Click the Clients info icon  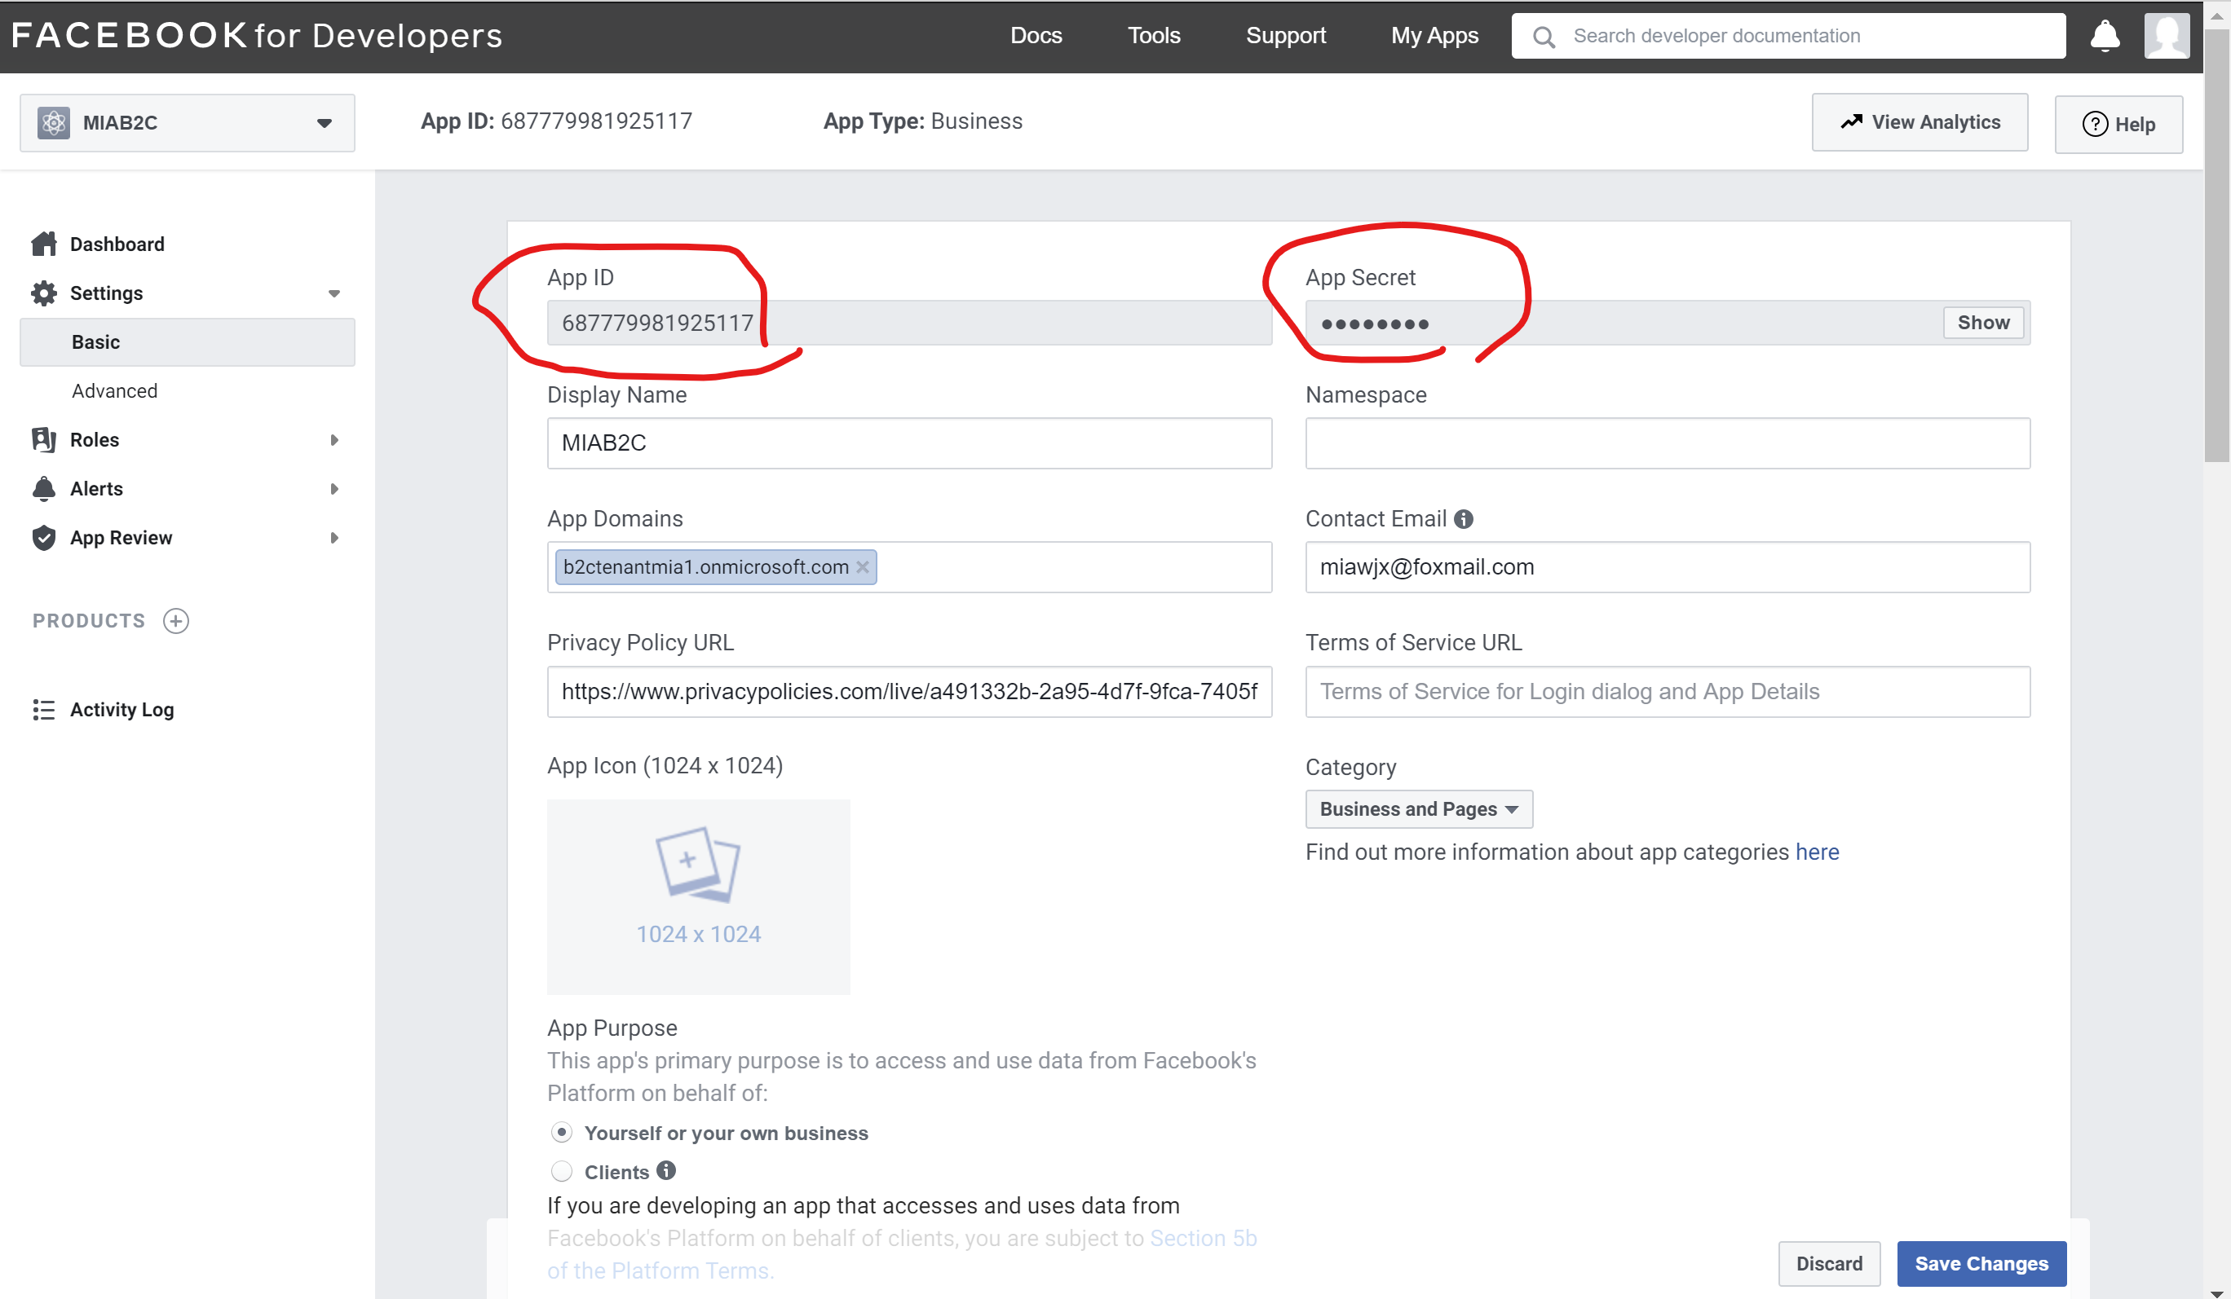[665, 1171]
